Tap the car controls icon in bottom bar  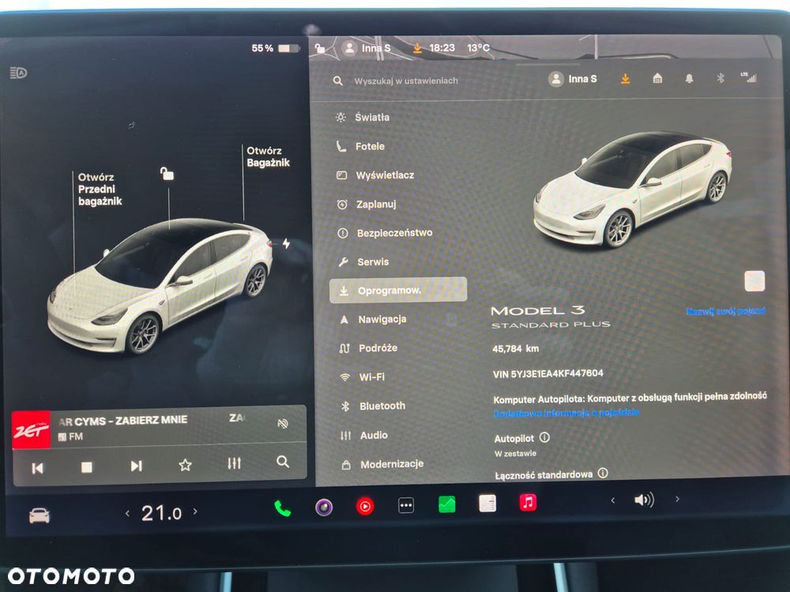point(39,516)
